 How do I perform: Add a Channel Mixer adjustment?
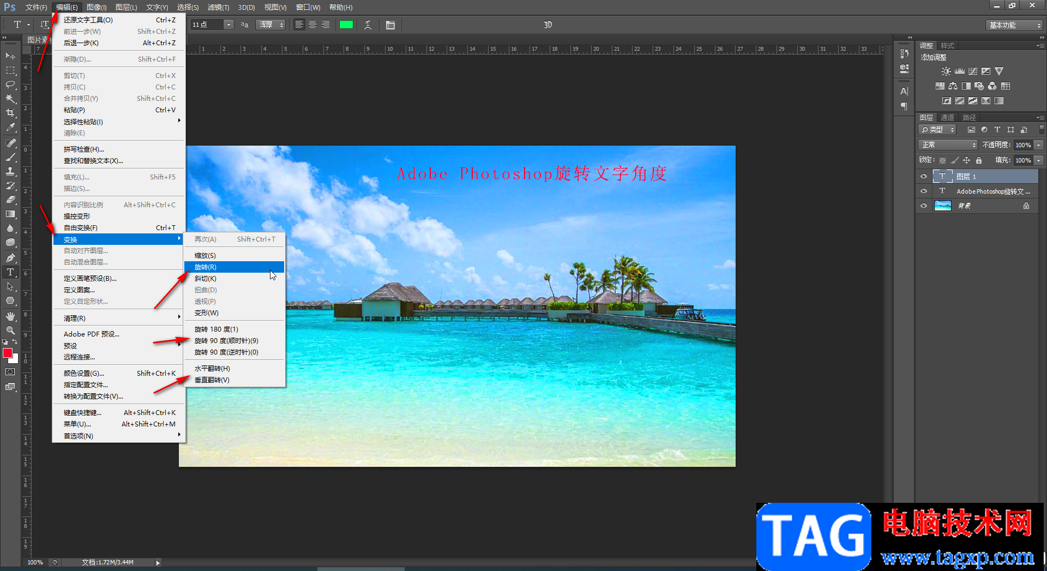pos(992,86)
